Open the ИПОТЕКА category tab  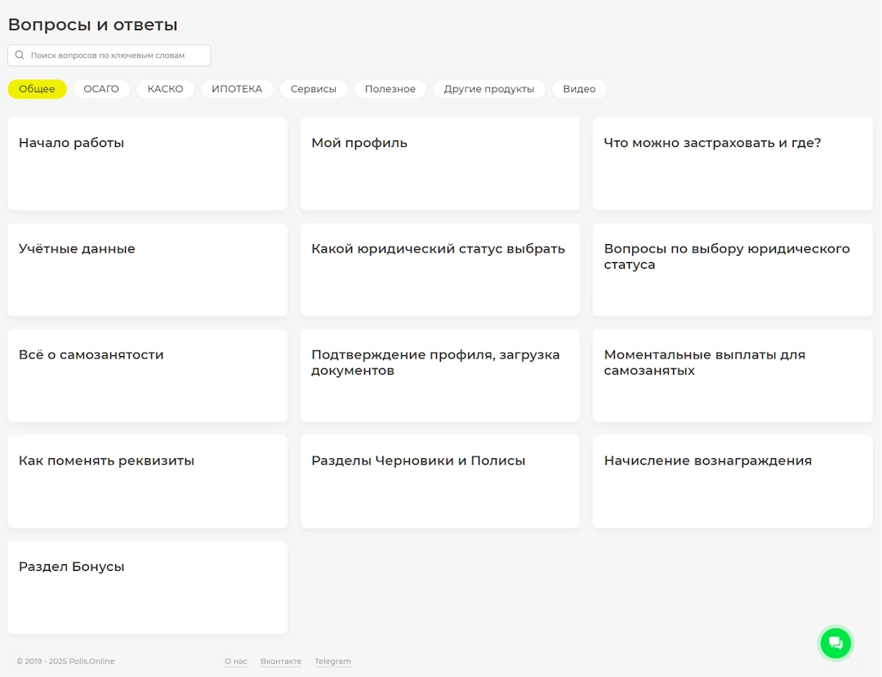237,89
